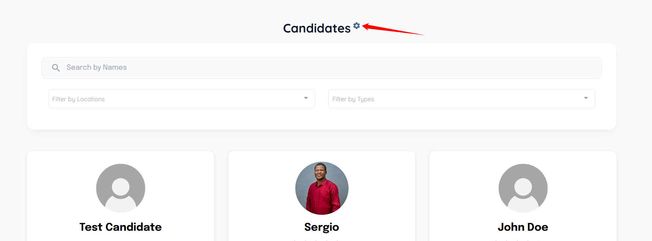
Task: Click the magnifying glass search icon
Action: (x=56, y=68)
